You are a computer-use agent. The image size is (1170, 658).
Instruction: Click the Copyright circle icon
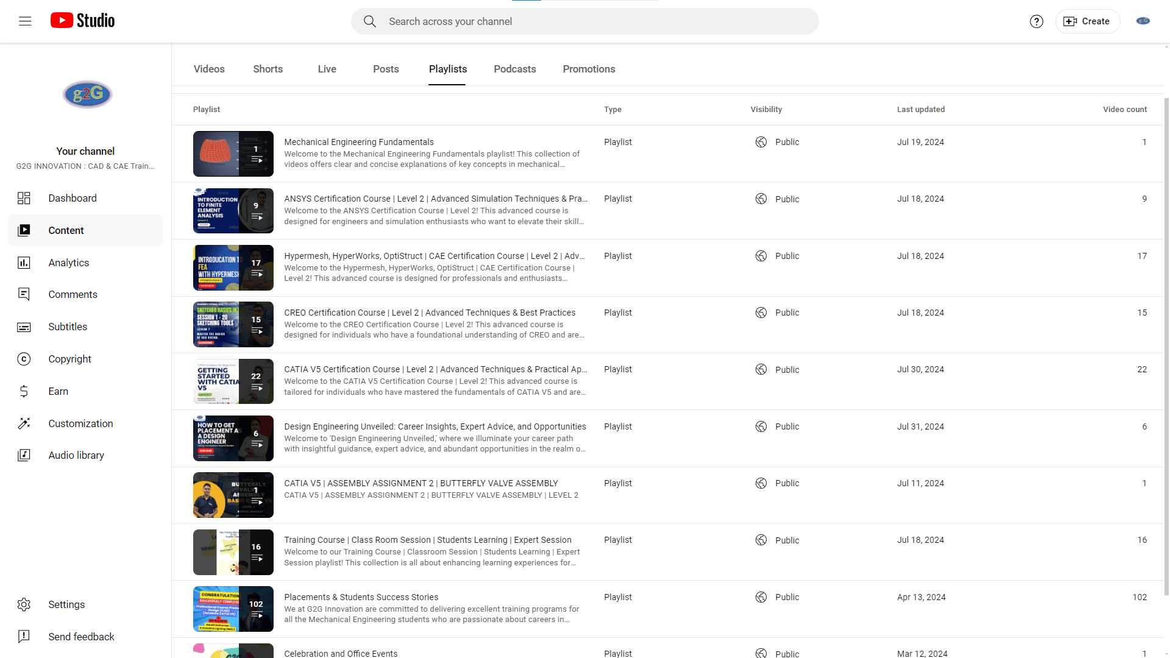pos(24,359)
